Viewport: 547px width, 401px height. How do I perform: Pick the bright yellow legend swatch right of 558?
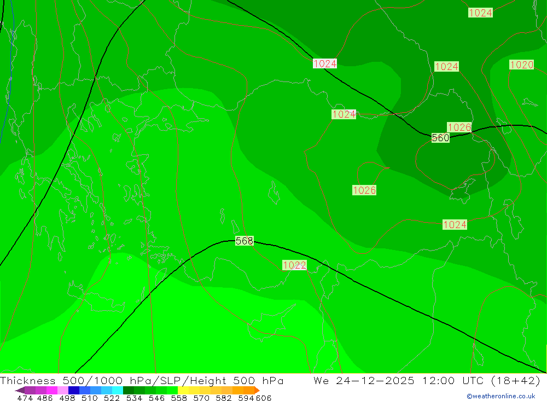[x=183, y=390]
